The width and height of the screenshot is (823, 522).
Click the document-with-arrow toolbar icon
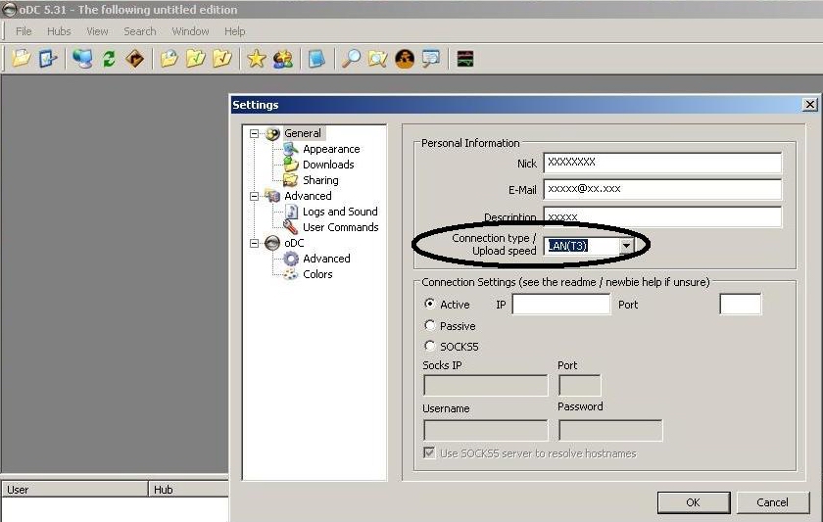click(x=47, y=58)
